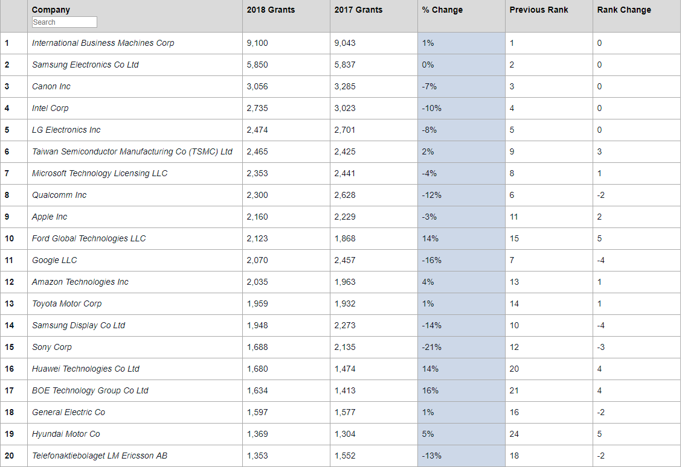Click the Qualcomm Inc company name
The width and height of the screenshot is (682, 467).
click(59, 195)
